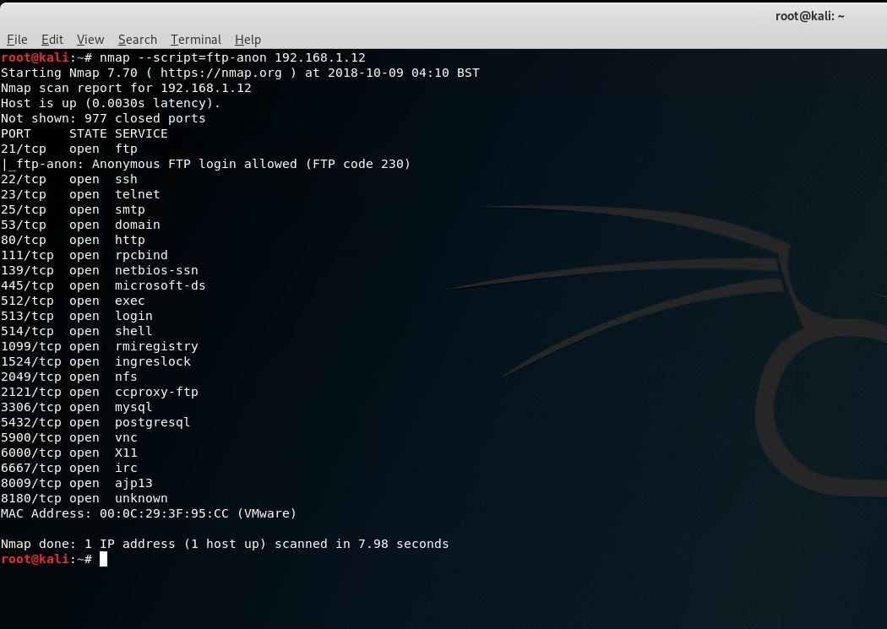Click the https://nmap.org URL in the output
Screen dimensions: 887x629
[x=220, y=73]
